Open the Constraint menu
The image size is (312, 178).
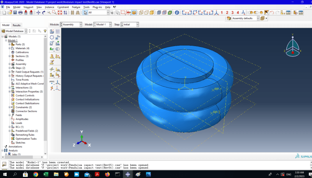(63, 7)
